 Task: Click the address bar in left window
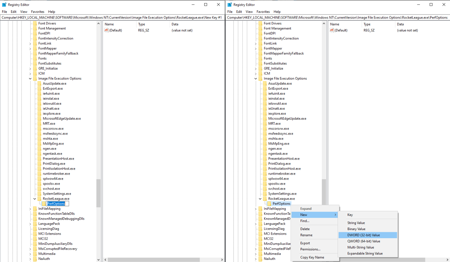[x=113, y=18]
